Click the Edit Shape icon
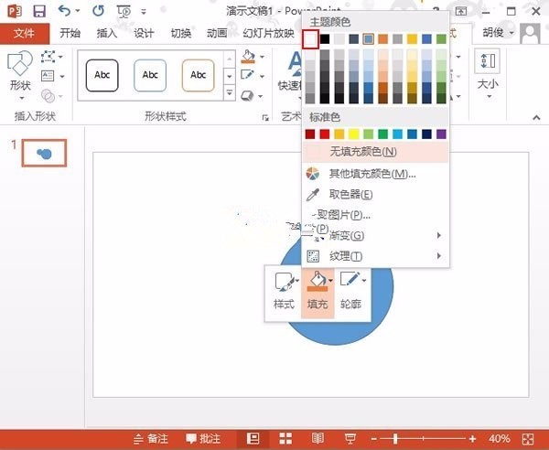Image resolution: width=549 pixels, height=450 pixels. coord(48,57)
